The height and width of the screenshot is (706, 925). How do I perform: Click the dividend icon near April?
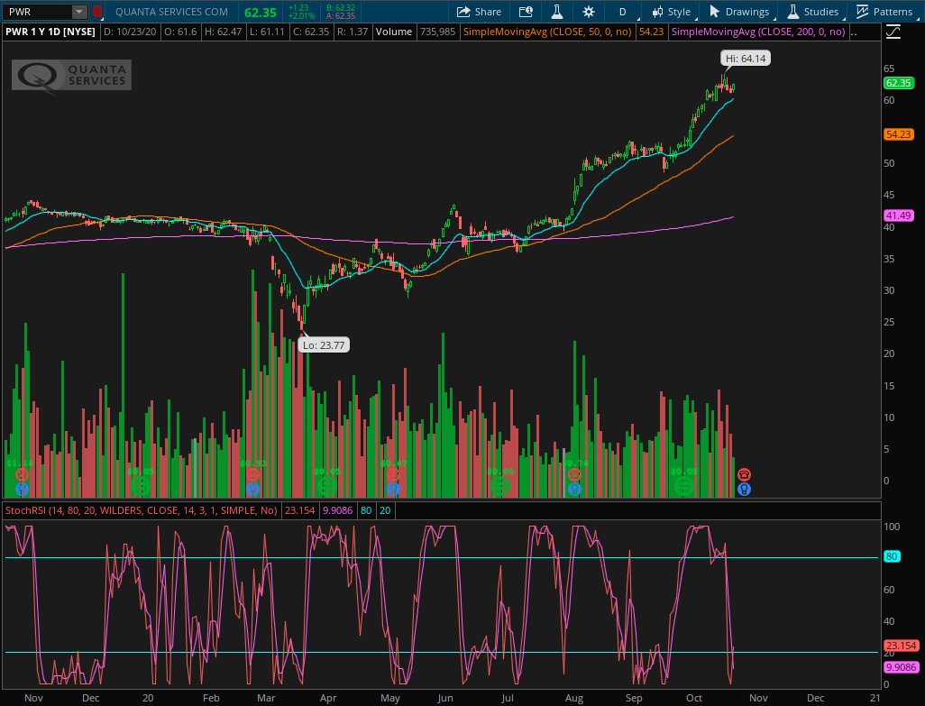click(326, 487)
